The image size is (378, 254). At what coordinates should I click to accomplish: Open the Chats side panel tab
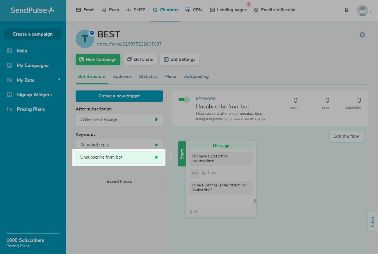372,222
